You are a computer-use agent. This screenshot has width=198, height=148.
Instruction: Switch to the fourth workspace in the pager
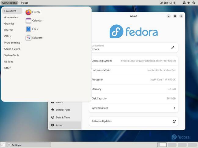(192, 145)
